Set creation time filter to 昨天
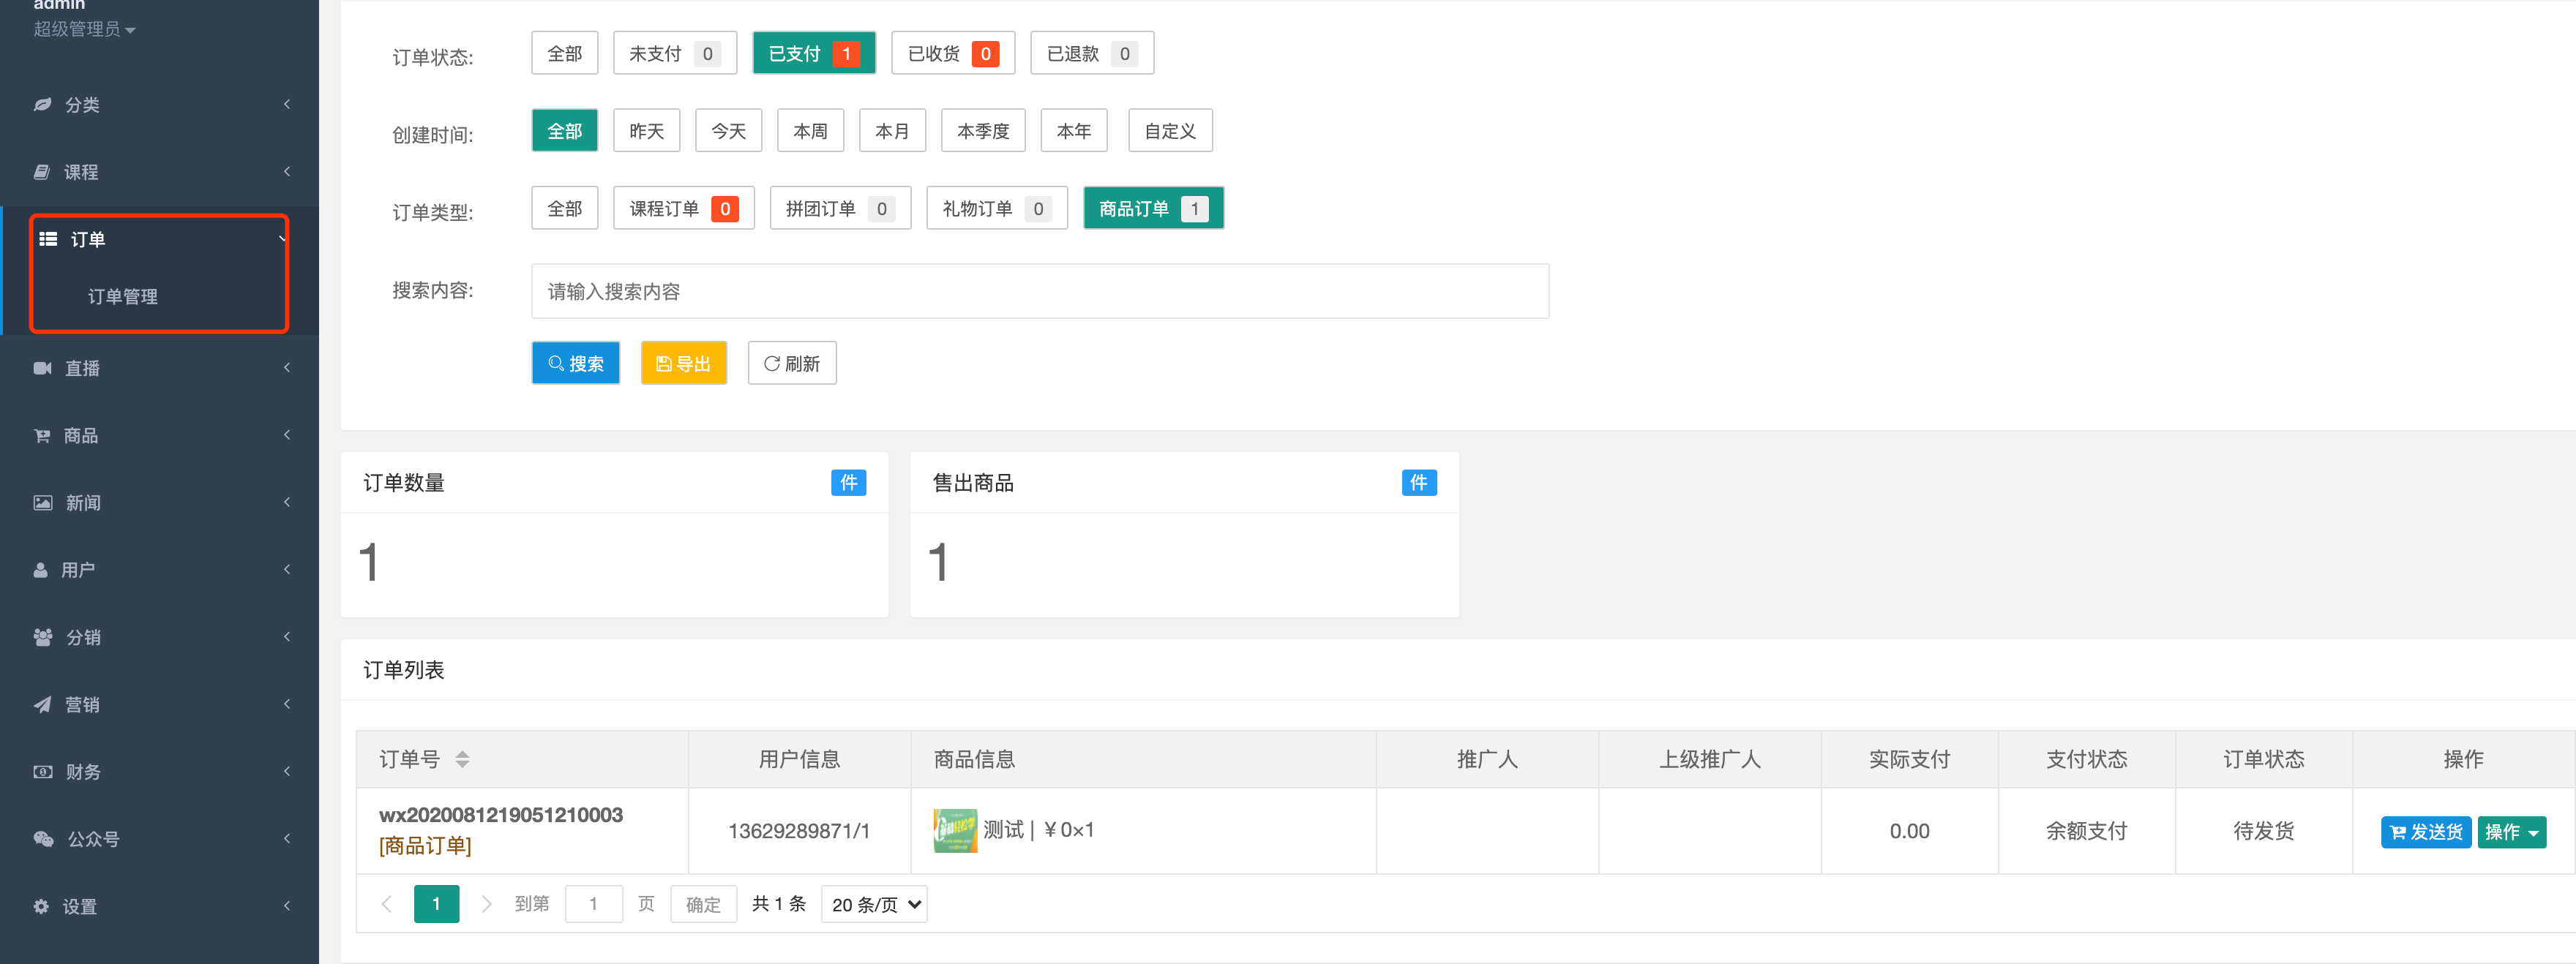Image resolution: width=2576 pixels, height=964 pixels. (647, 131)
